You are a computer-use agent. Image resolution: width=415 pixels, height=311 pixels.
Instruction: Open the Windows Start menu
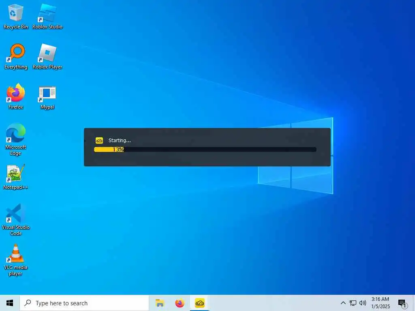pos(10,303)
